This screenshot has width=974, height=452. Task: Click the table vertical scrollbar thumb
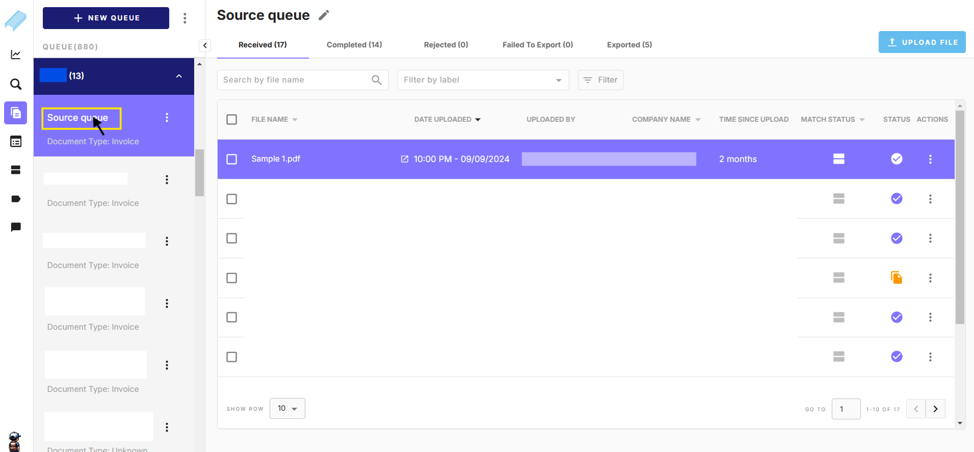tap(960, 217)
